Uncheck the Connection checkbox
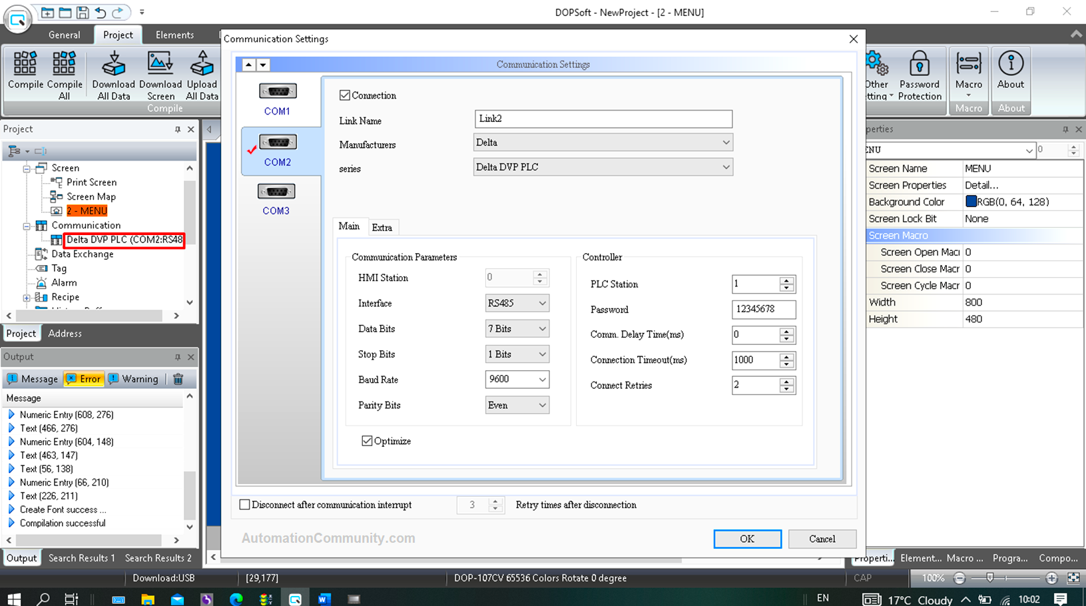This screenshot has width=1086, height=606. click(345, 95)
